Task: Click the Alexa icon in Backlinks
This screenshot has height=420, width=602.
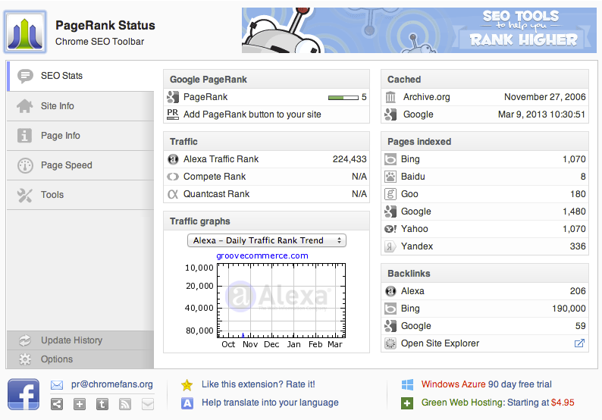Action: [390, 291]
